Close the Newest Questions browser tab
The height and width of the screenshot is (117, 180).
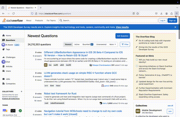click(x=35, y=8)
